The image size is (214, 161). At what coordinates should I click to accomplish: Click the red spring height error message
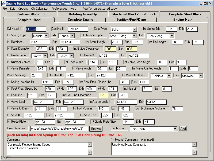64,135
